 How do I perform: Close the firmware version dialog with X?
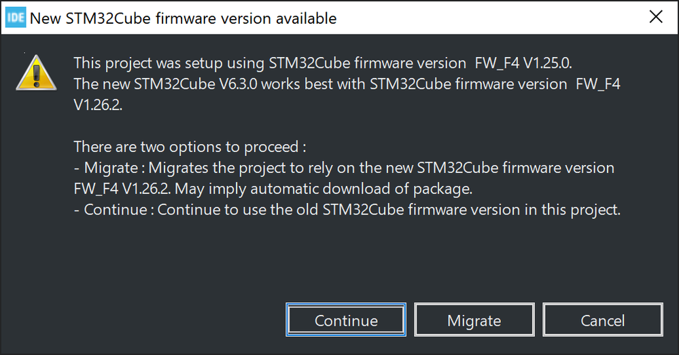656,17
